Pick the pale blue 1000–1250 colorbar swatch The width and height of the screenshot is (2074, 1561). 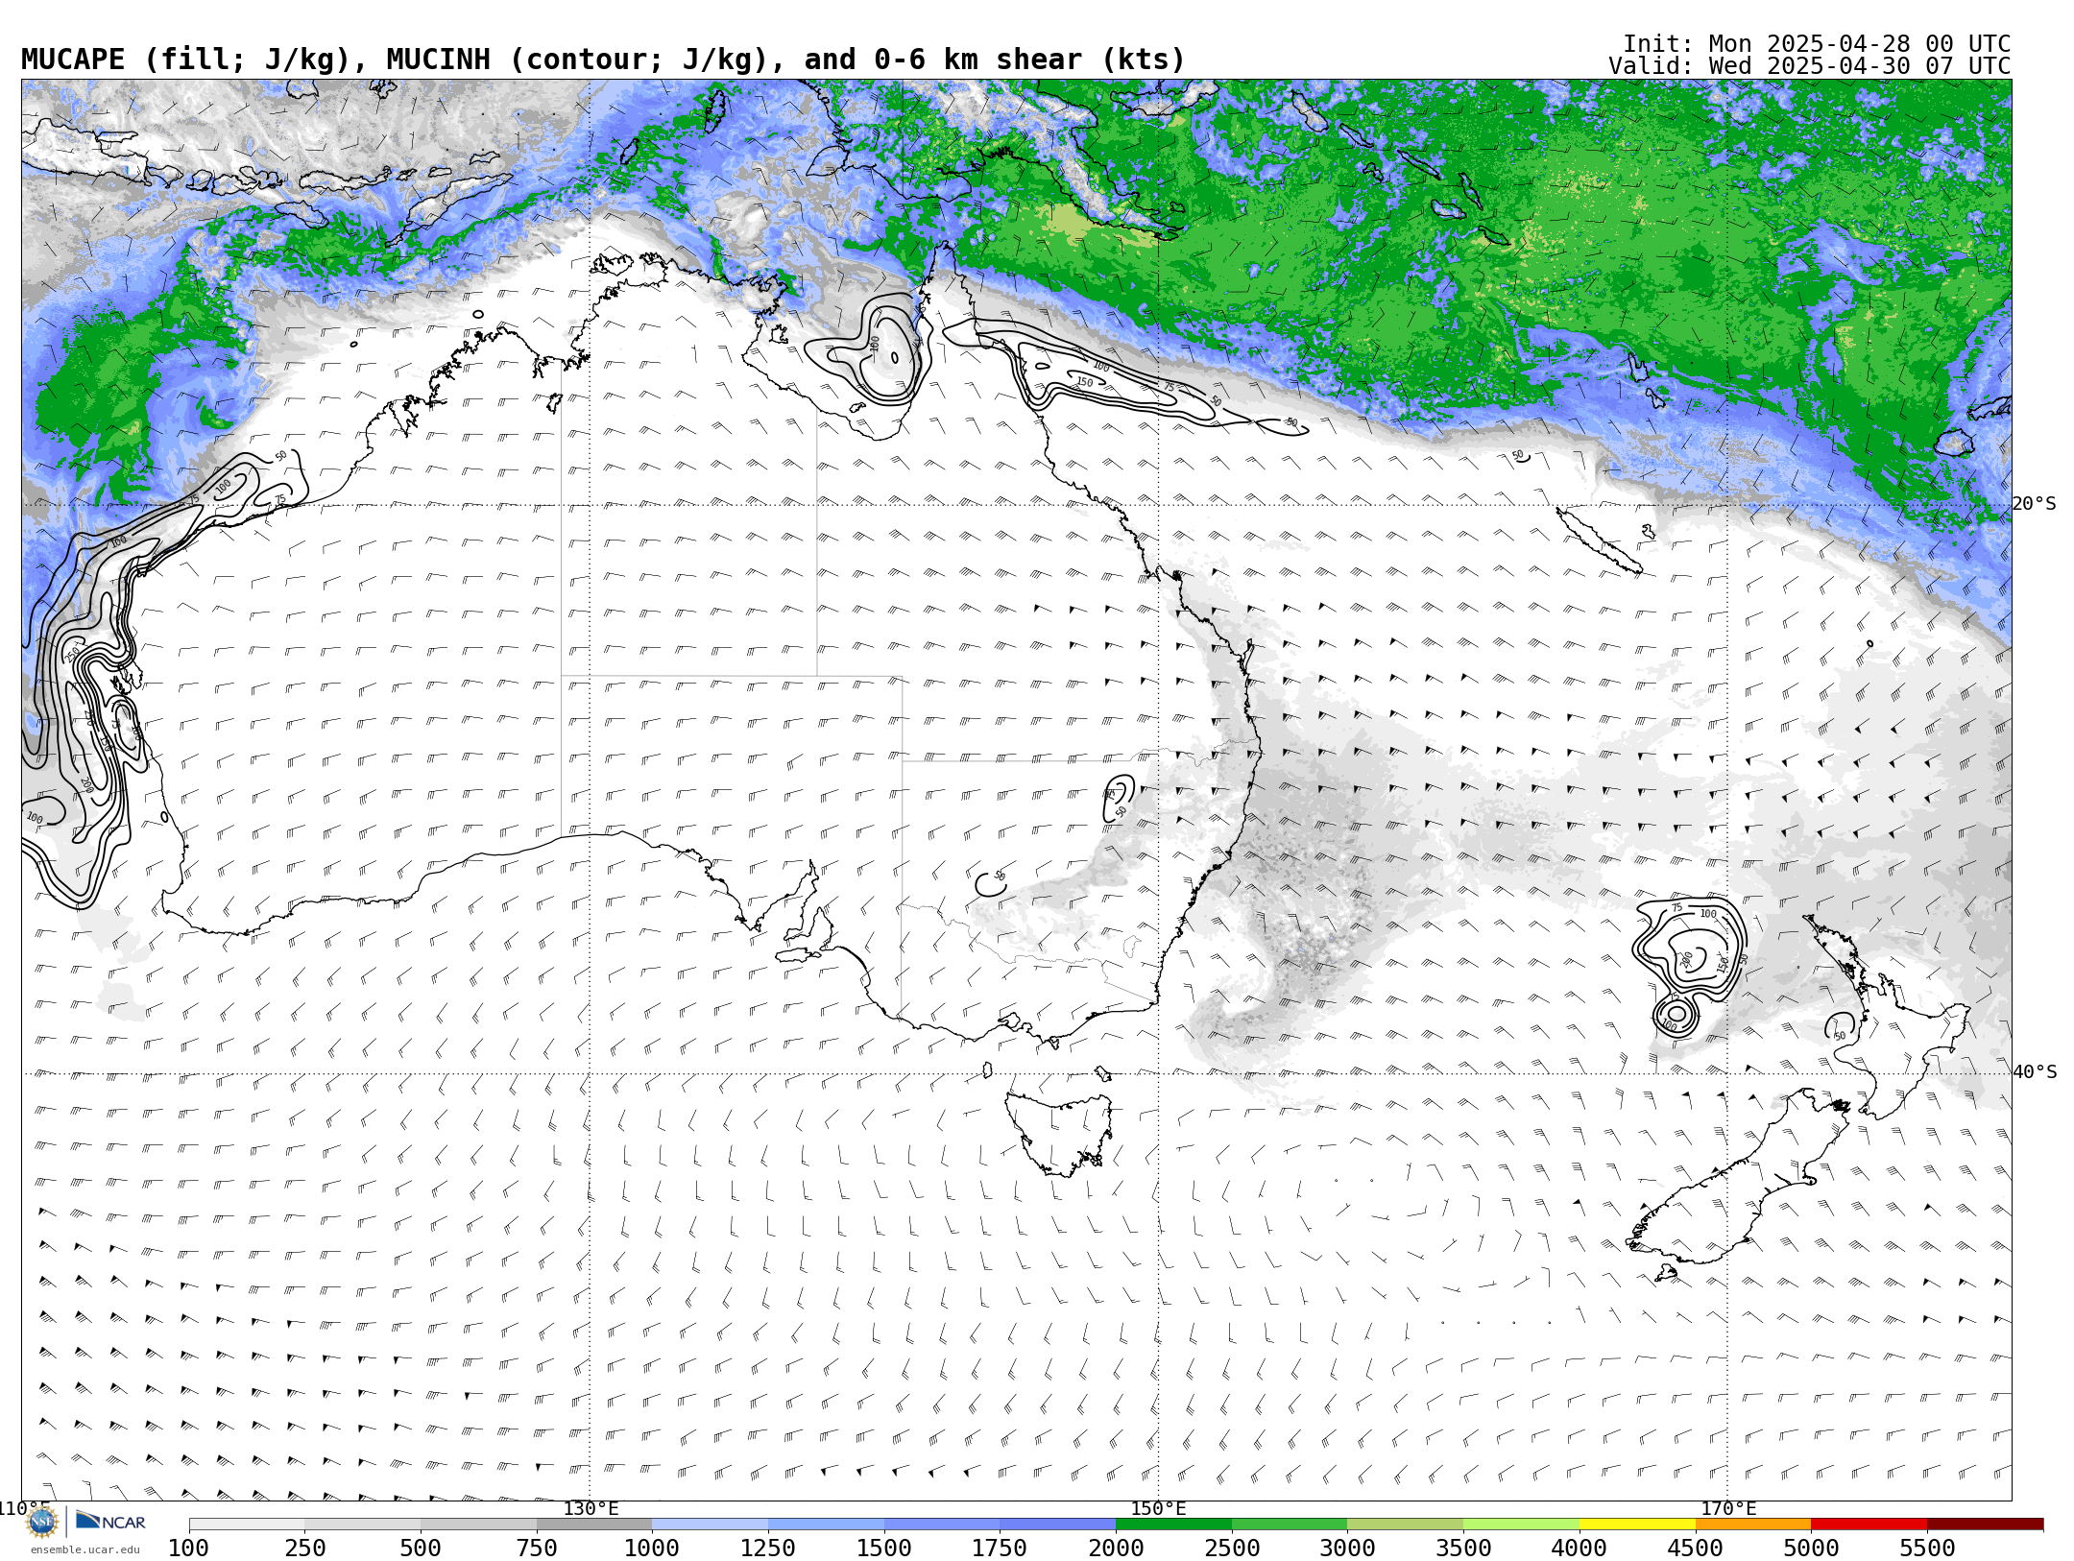point(710,1525)
